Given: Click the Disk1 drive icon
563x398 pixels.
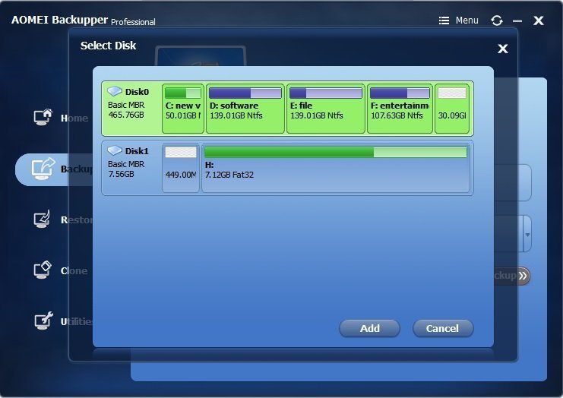Looking at the screenshot, I should tap(115, 150).
